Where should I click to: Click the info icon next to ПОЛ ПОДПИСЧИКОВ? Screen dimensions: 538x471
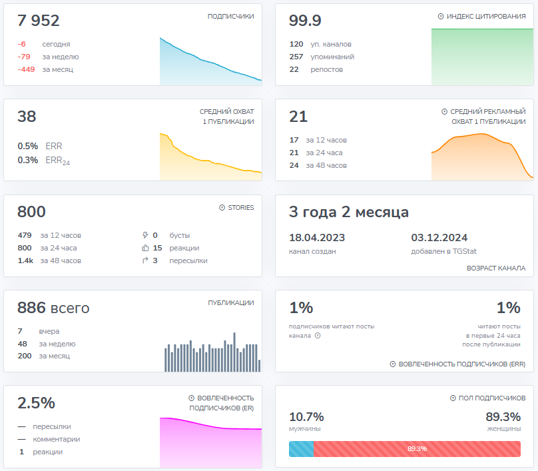[453, 398]
